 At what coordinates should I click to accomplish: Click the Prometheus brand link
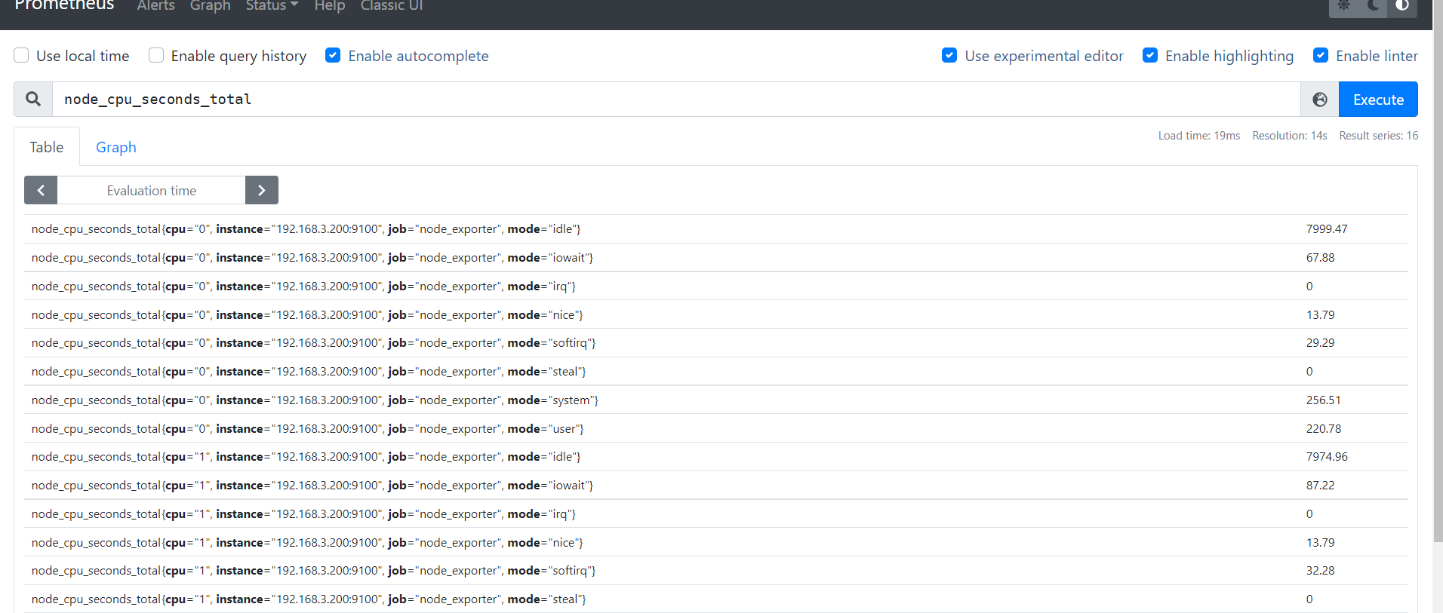(64, 5)
